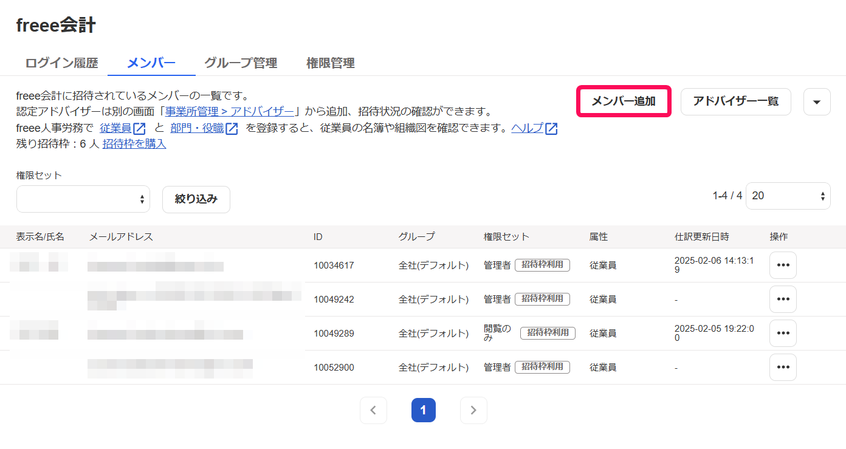The height and width of the screenshot is (449, 846).
Task: Click external-link icon next to ヘルプ
Action: 551,128
